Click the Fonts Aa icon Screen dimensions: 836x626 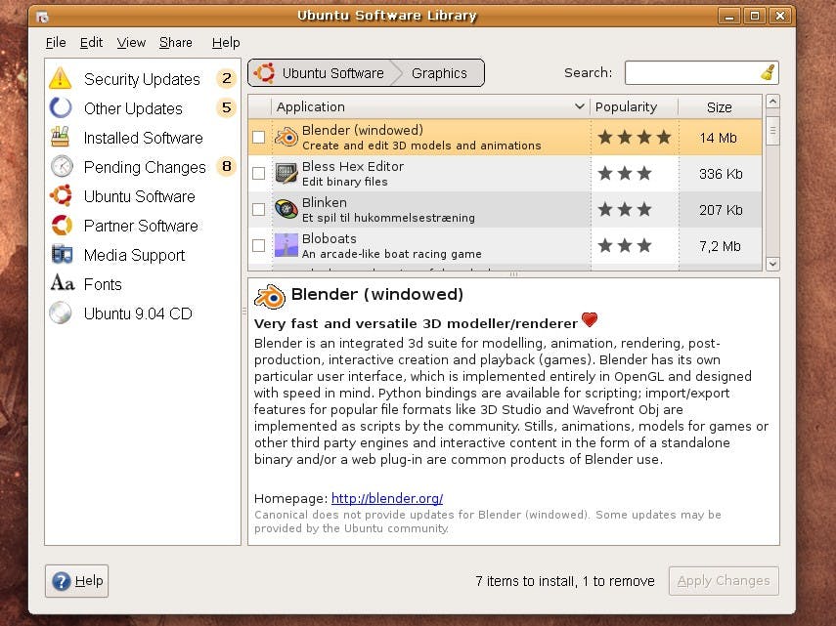[x=63, y=282]
